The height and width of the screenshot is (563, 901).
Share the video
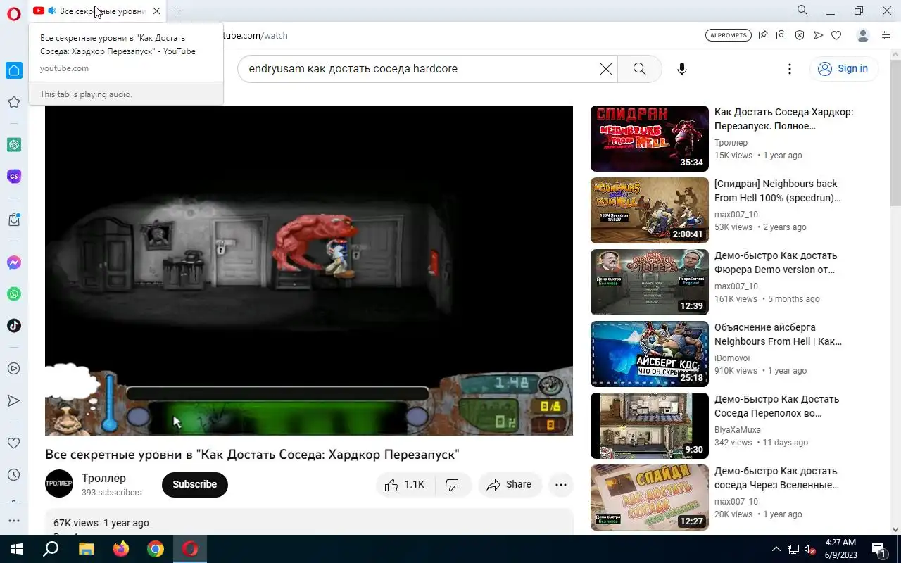coord(510,484)
